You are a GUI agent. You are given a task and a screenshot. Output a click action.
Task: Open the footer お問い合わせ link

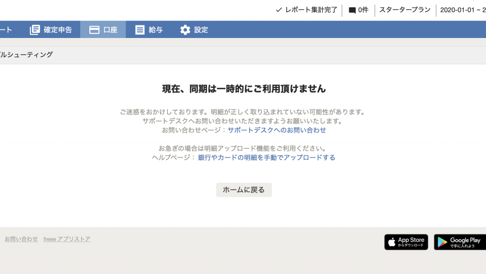tap(21, 239)
